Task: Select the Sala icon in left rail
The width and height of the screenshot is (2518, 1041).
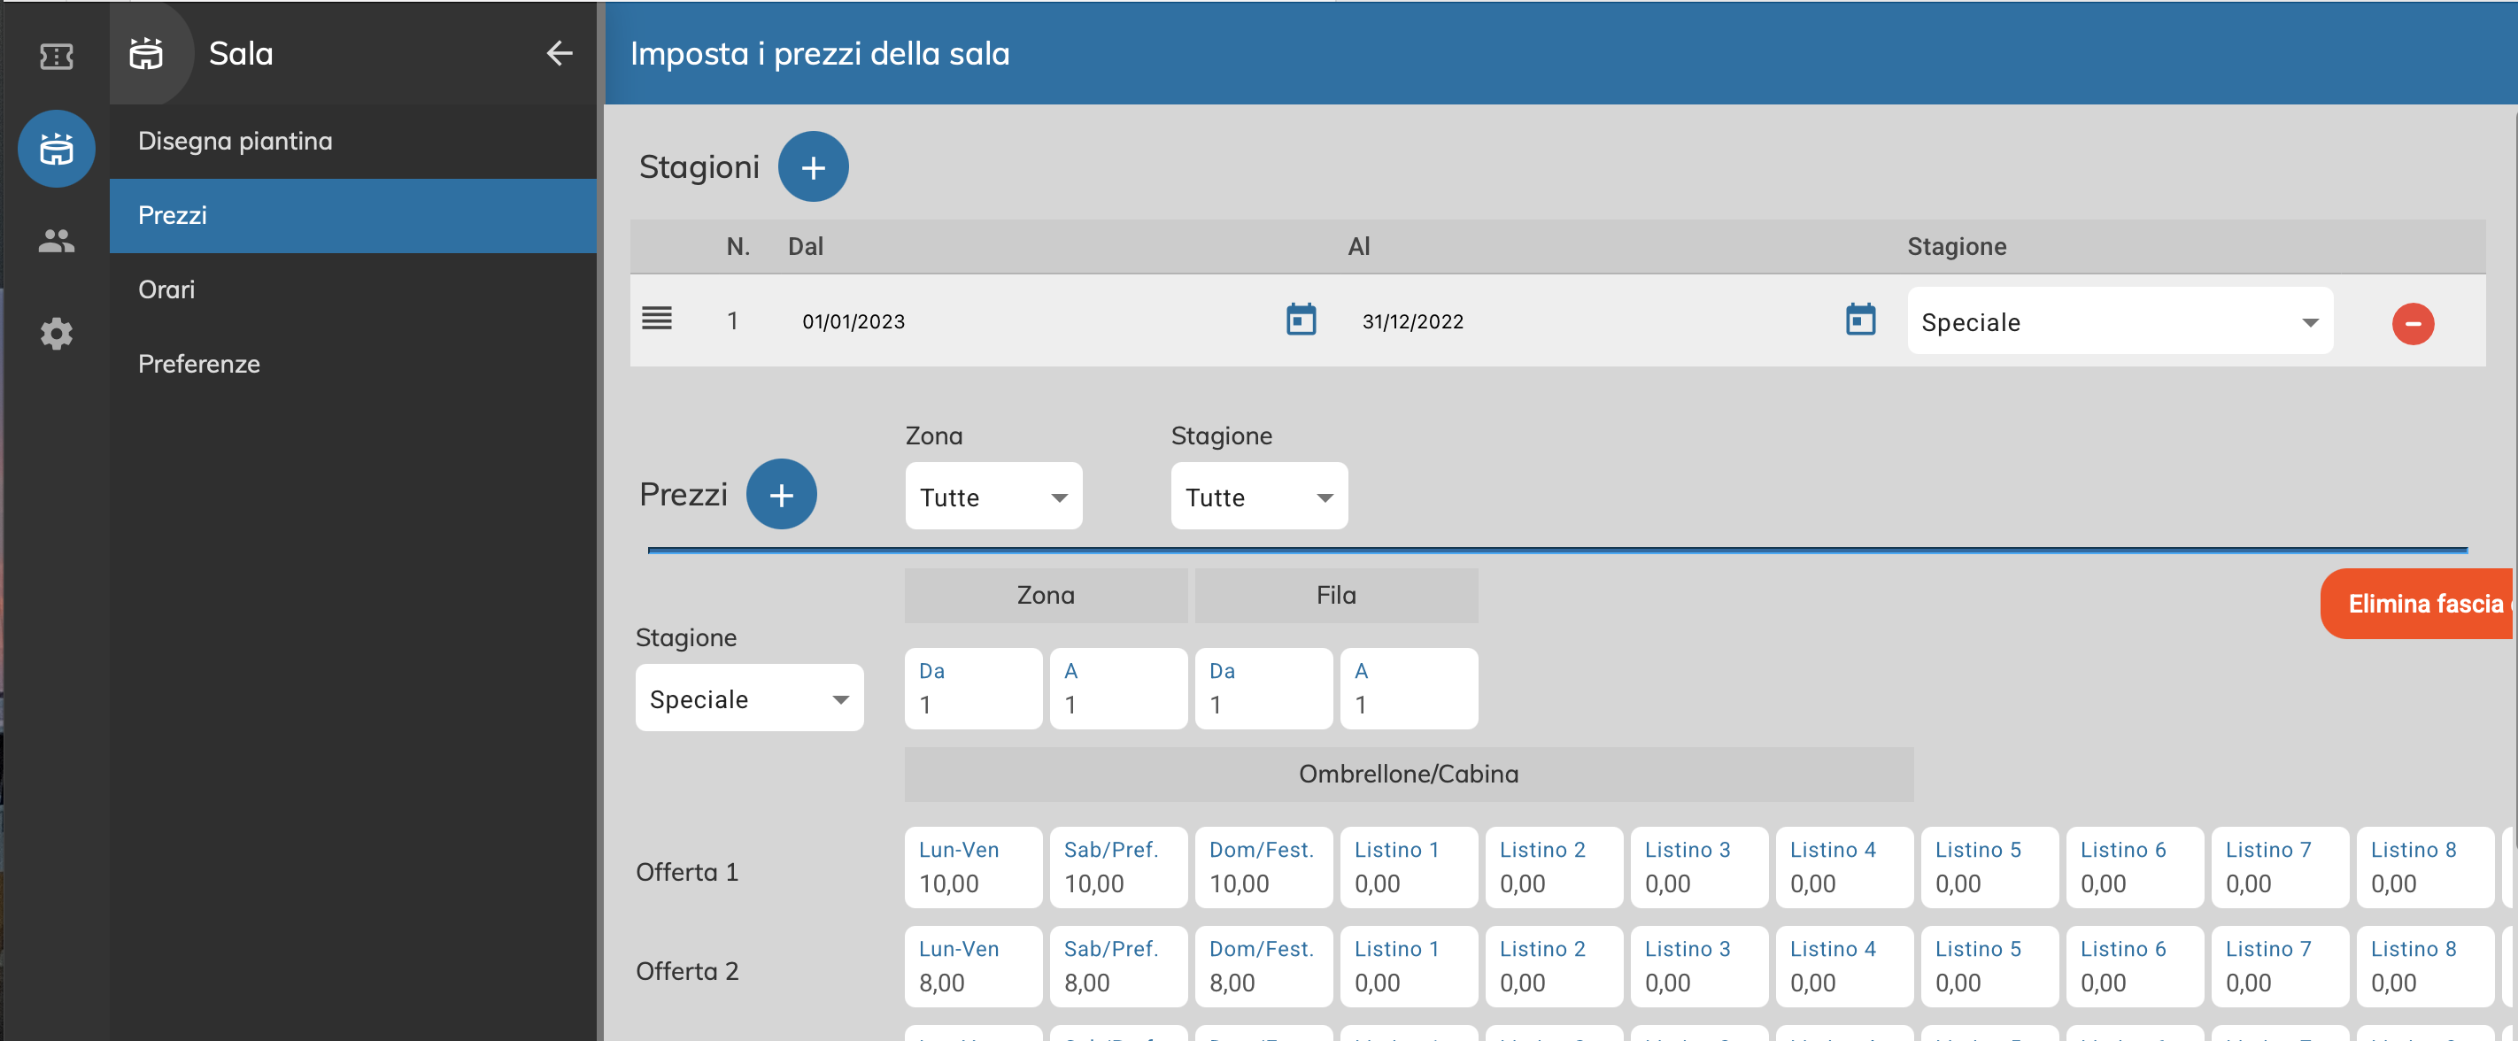Action: (56, 149)
